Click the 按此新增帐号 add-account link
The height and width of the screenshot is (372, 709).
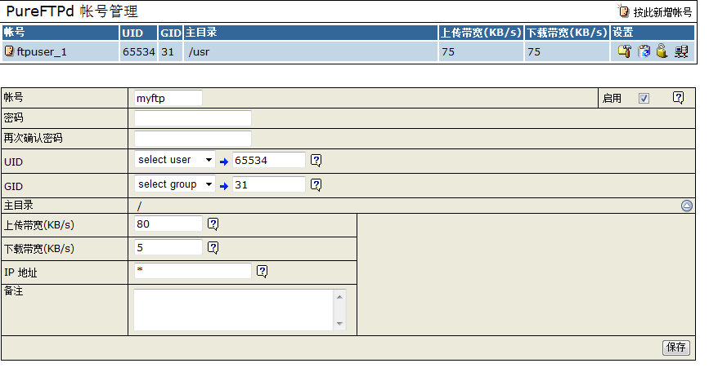pos(662,13)
